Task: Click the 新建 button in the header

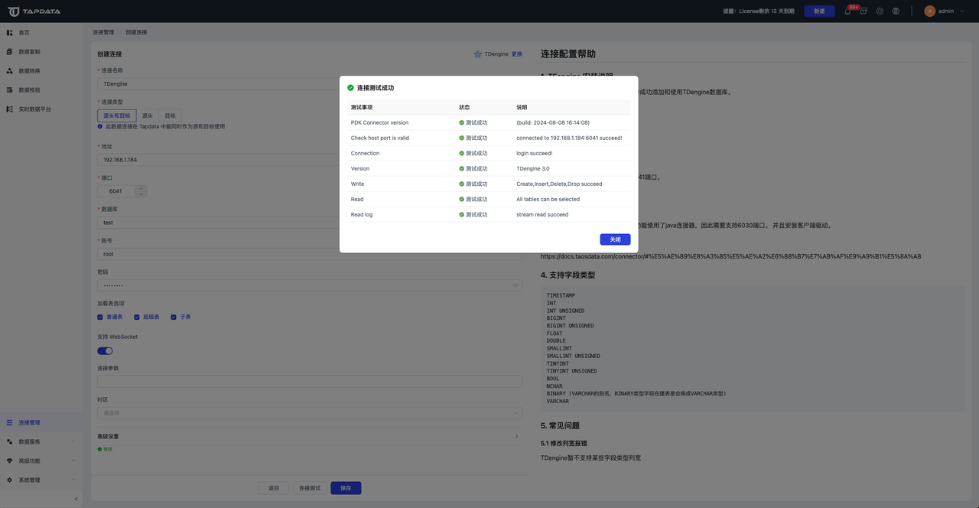Action: click(819, 11)
